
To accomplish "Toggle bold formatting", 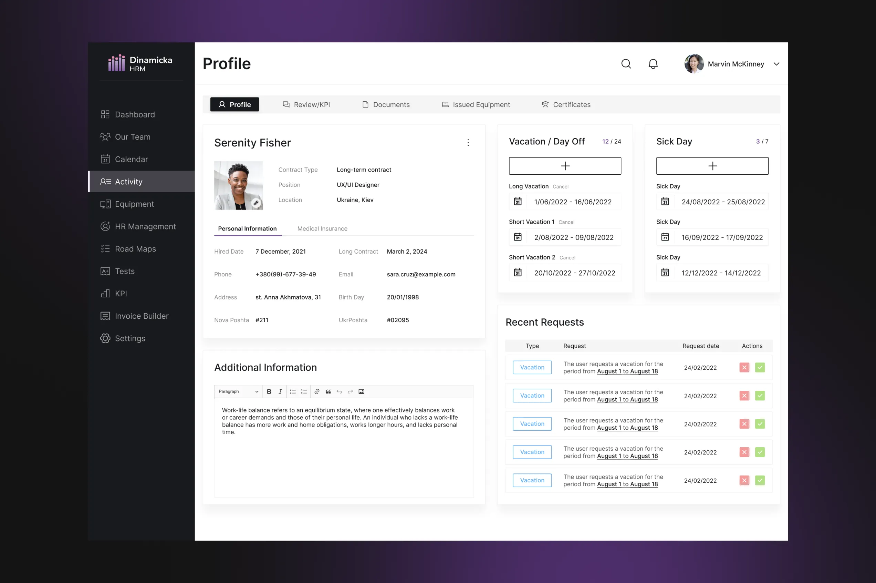I will [269, 391].
